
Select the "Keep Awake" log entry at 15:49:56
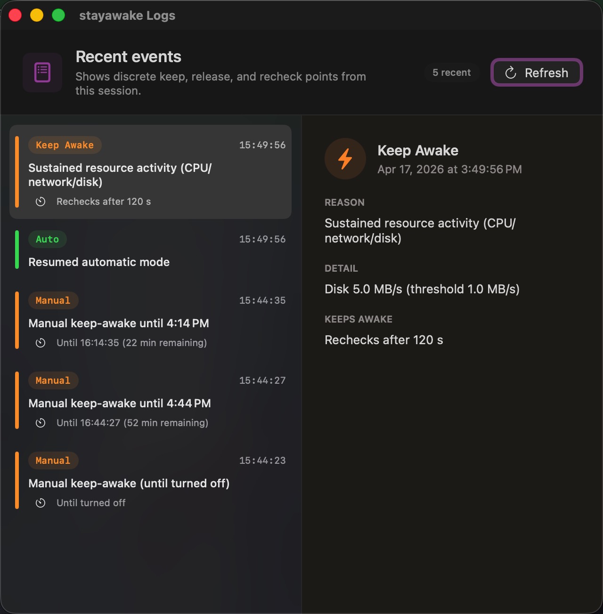151,172
